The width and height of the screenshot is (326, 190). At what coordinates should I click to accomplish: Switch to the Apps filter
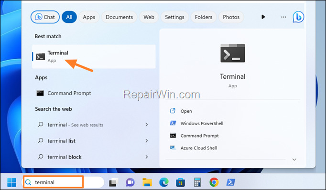89,17
